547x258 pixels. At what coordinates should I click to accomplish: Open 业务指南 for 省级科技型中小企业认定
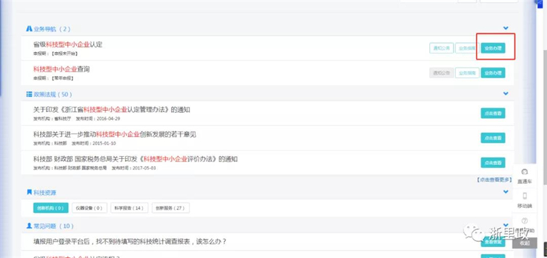pos(467,48)
